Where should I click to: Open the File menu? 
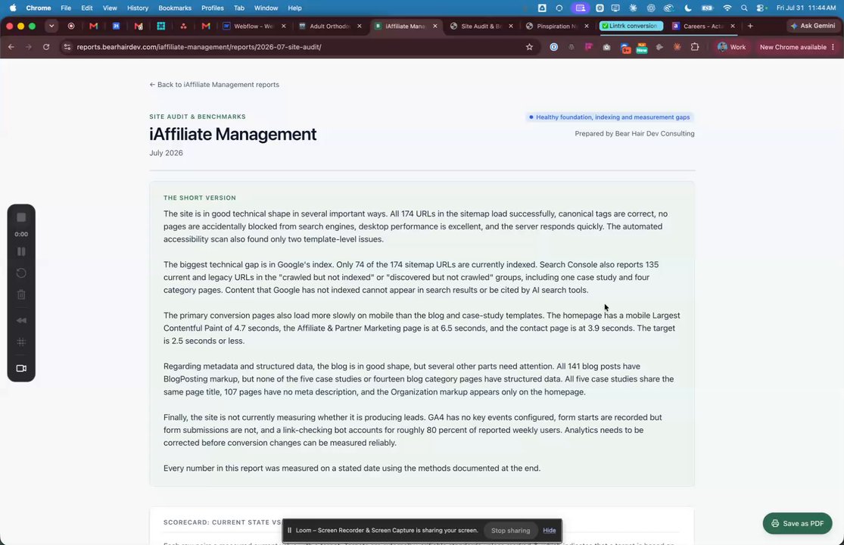66,8
